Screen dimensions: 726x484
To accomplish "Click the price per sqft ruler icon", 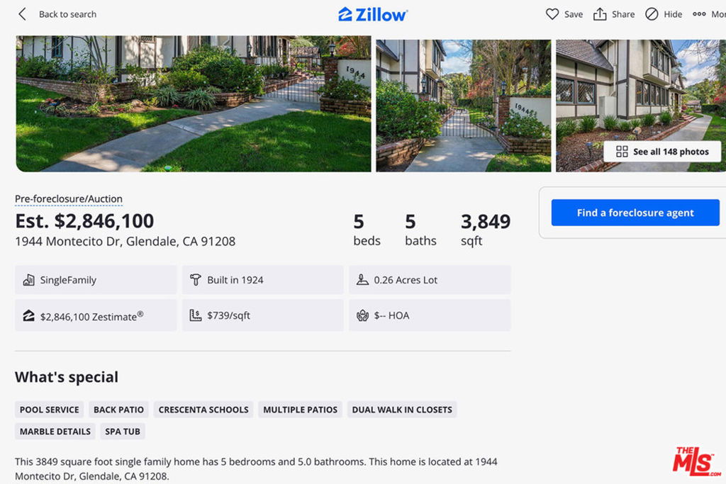I will click(x=196, y=315).
